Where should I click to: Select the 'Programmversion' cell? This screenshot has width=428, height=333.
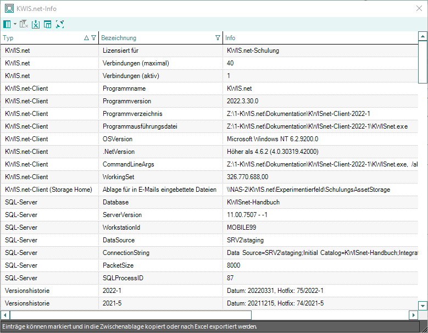pyautogui.click(x=160, y=101)
